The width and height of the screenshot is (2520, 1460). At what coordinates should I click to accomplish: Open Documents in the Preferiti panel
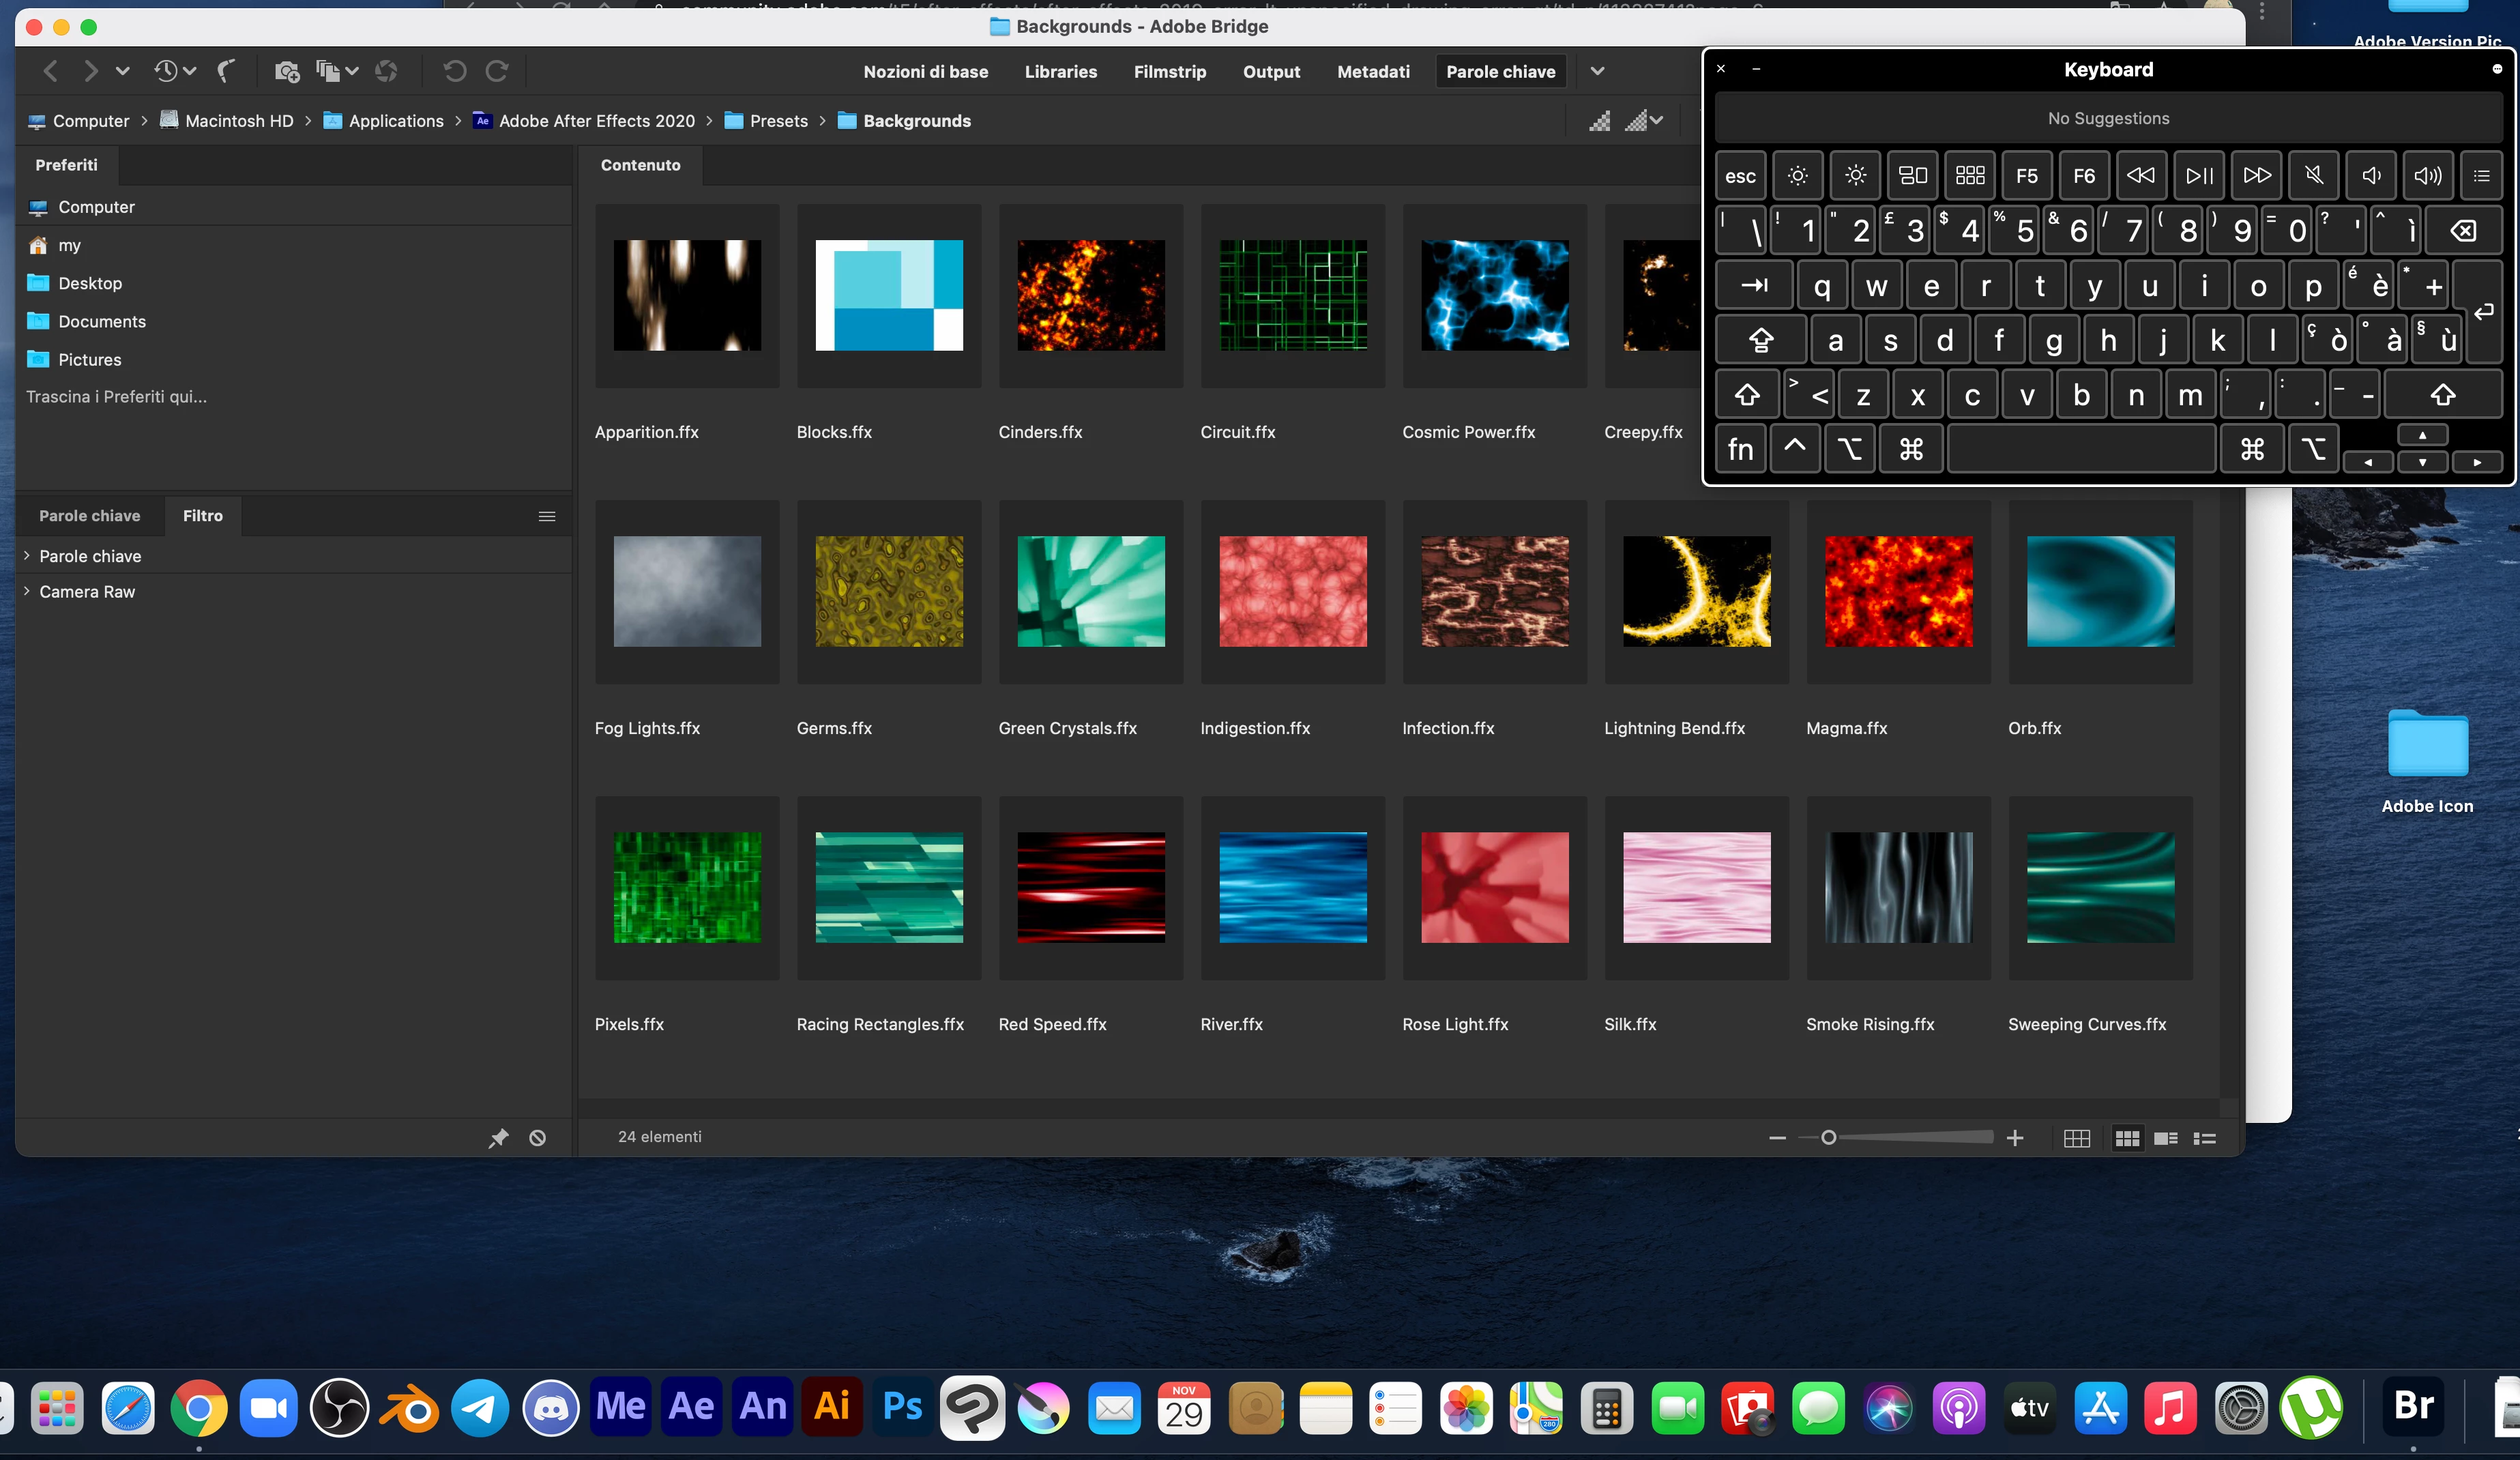coord(102,322)
